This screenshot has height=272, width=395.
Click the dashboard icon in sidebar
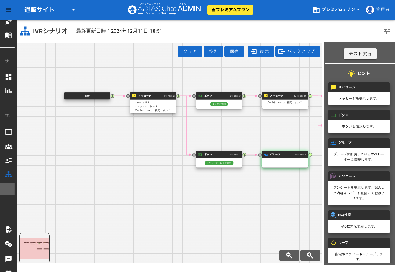[9, 77]
